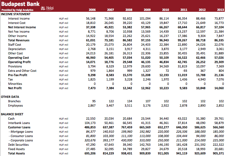The width and height of the screenshot is (225, 156).
Task: Select the Budapest Bank title
Action: click(21, 4)
